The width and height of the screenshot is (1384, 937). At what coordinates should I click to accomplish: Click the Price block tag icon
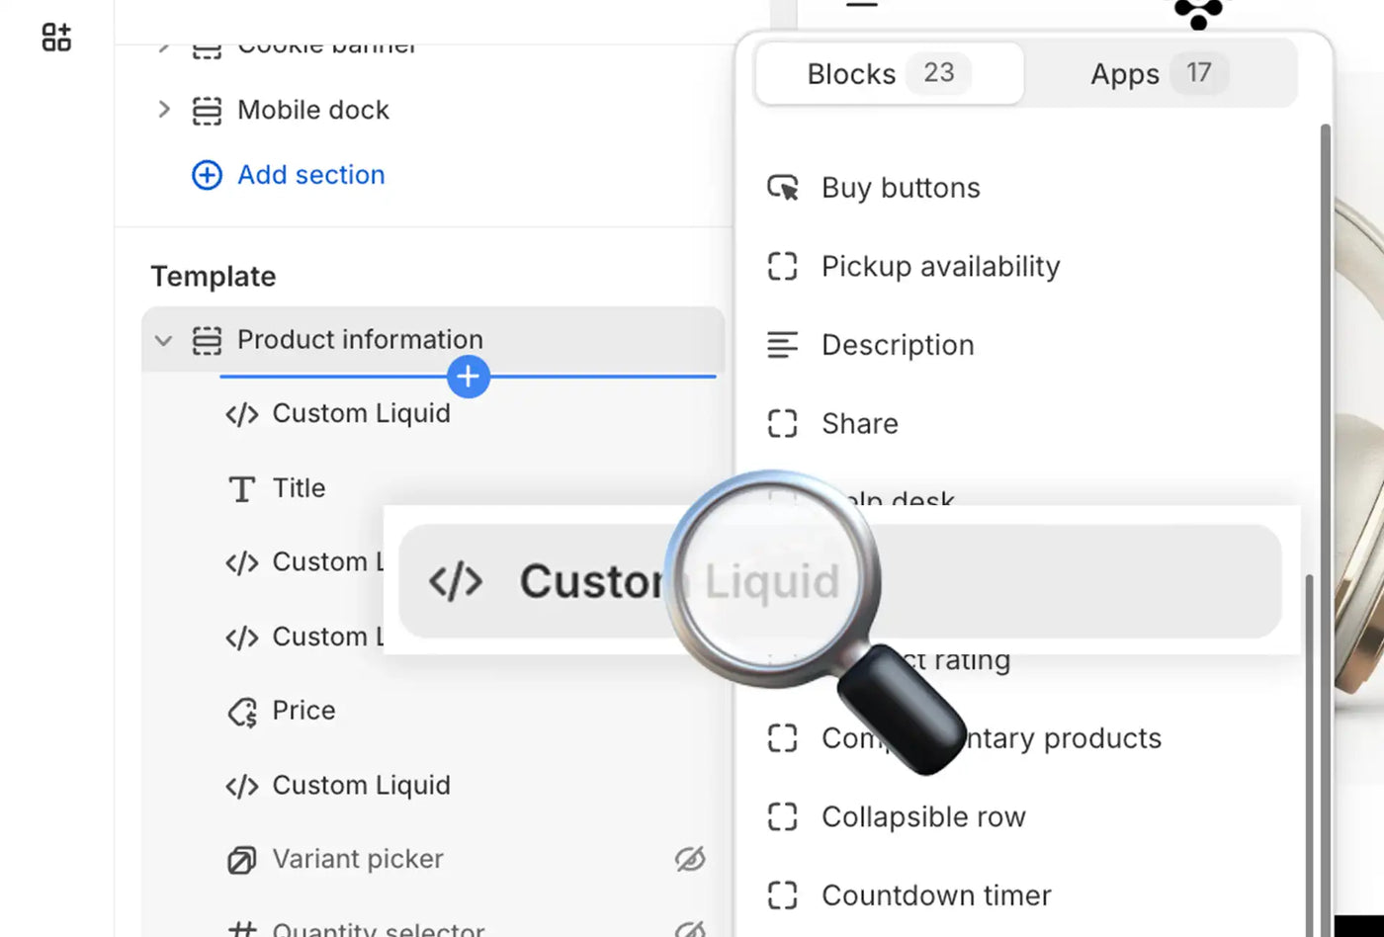tap(242, 712)
